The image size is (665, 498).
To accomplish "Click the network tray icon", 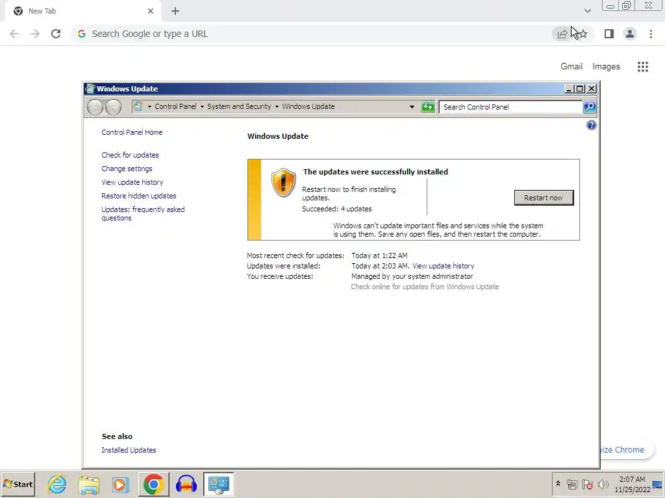I will [572, 484].
